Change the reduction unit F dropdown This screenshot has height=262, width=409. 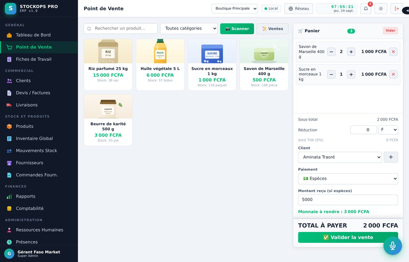[x=388, y=130]
